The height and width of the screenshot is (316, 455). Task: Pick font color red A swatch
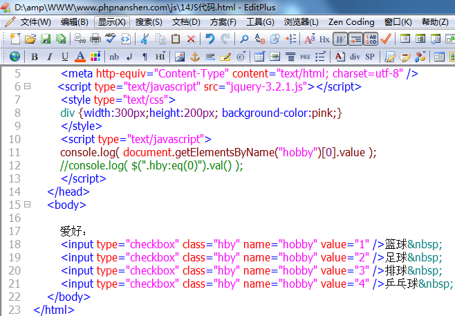[x=80, y=57]
